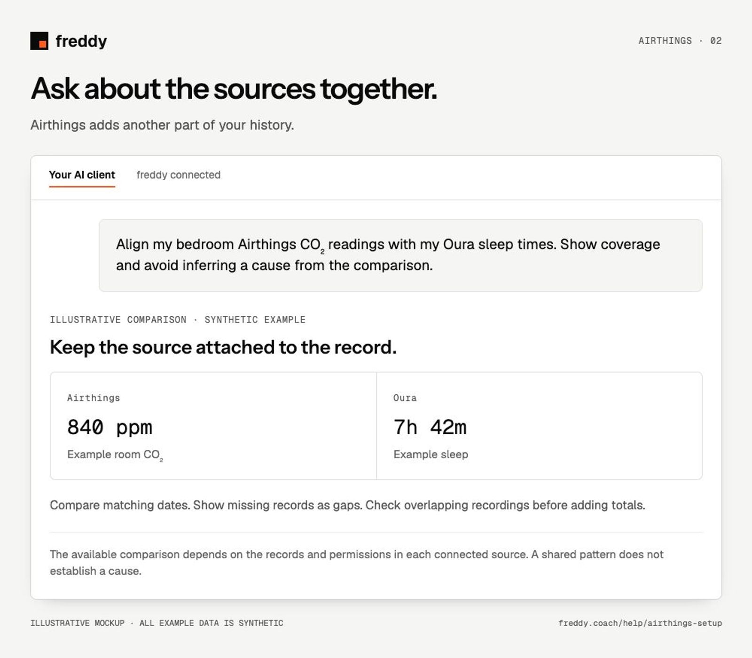The width and height of the screenshot is (752, 658).
Task: Click the AIRTHINGS · 02 page label
Action: pyautogui.click(x=680, y=41)
